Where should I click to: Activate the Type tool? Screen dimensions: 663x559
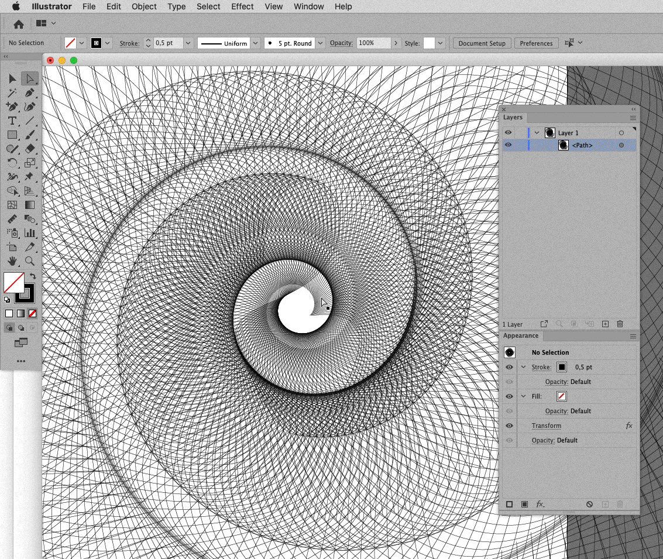12,121
